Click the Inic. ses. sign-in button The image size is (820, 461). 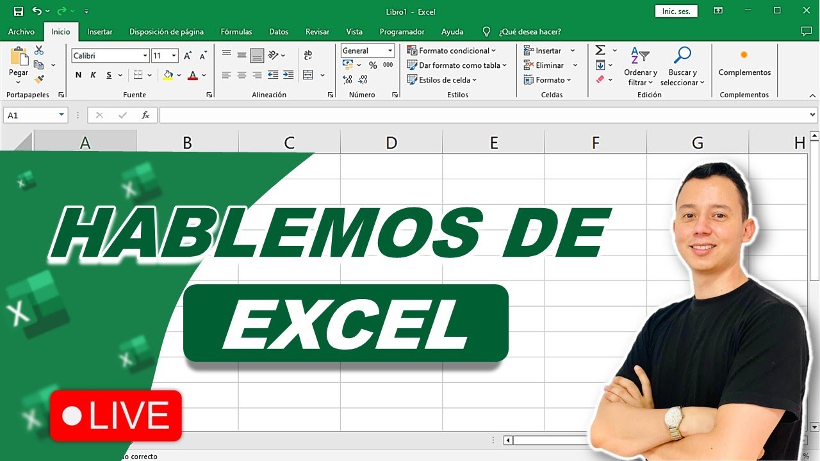pyautogui.click(x=676, y=11)
